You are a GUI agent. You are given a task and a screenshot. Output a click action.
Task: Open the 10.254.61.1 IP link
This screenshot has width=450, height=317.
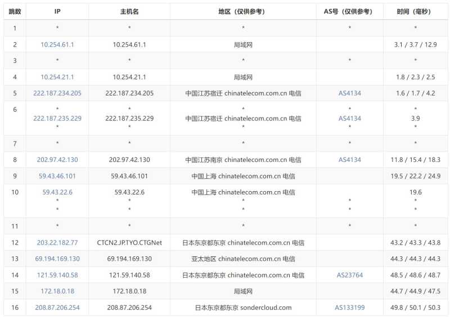click(x=57, y=44)
